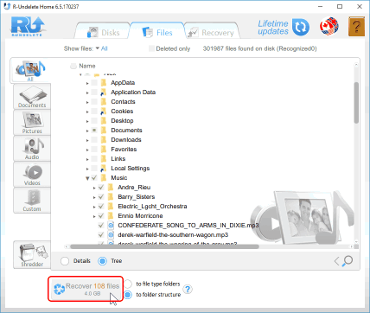The width and height of the screenshot is (370, 313).
Task: Open the file search magnifier
Action: tap(348, 261)
